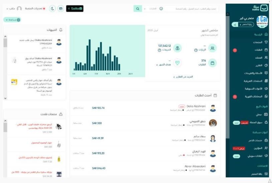Click the marketing tools (الأدوات التسويقية) menu label
The image size is (272, 183).
coord(253,88)
